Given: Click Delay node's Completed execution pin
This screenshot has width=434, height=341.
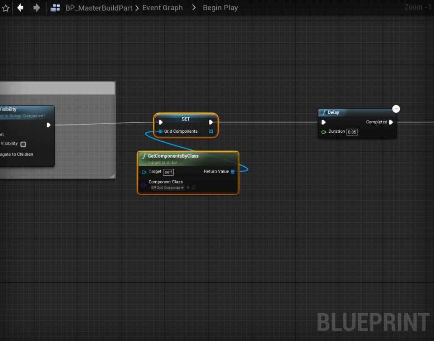Looking at the screenshot, I should click(x=391, y=122).
